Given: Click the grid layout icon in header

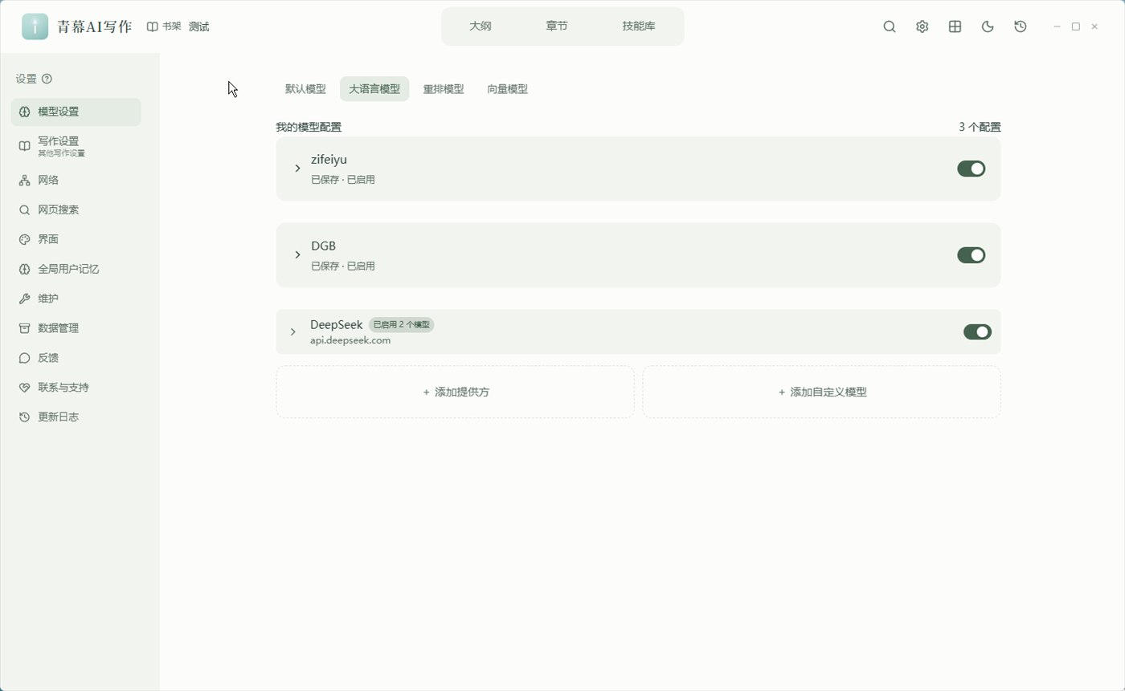Looking at the screenshot, I should [x=955, y=26].
